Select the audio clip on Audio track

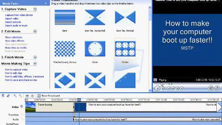(x=147, y=119)
